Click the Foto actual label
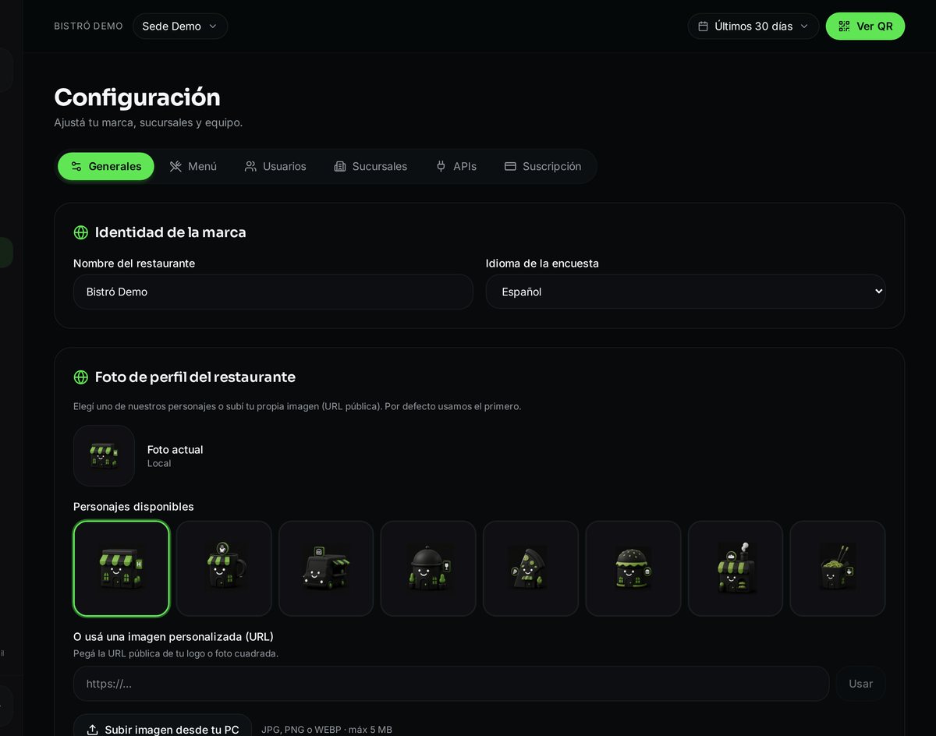Image resolution: width=936 pixels, height=736 pixels. [x=175, y=450]
